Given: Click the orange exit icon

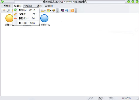Looking at the screenshot, I should pos(72,11).
